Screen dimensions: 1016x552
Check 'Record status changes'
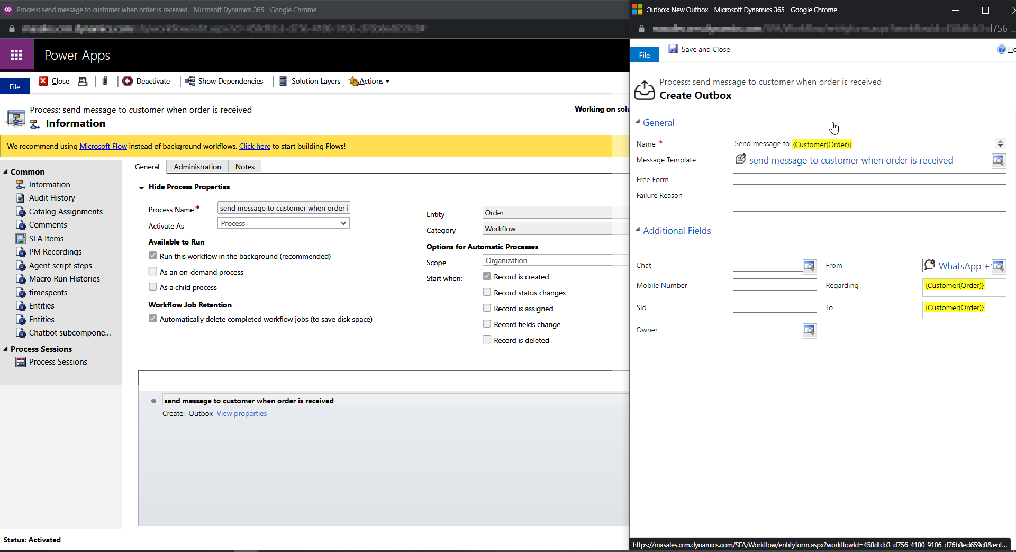(487, 292)
